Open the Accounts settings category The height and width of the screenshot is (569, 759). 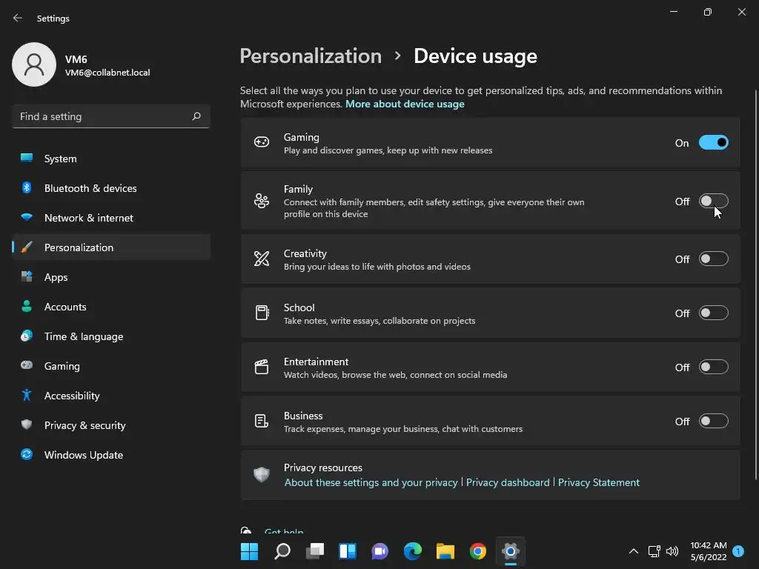point(65,307)
